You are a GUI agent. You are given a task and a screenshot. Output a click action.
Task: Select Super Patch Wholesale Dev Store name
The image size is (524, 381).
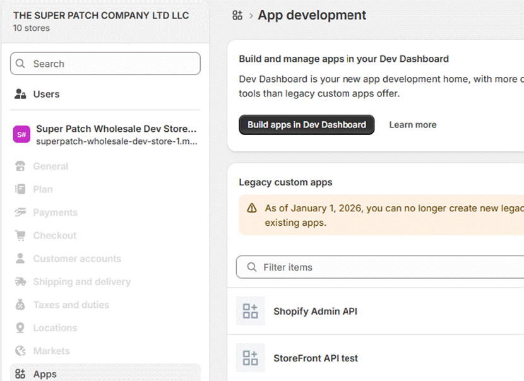[x=116, y=129]
